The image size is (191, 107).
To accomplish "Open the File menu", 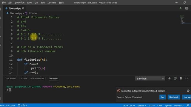I will [4, 3].
